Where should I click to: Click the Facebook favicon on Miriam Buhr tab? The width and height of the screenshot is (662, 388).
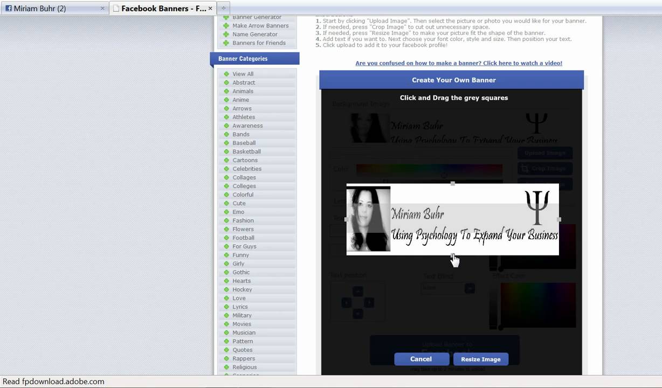(x=9, y=8)
